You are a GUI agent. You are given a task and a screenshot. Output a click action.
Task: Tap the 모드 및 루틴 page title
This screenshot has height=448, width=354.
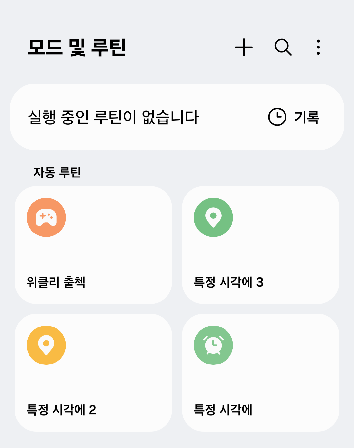click(x=77, y=47)
